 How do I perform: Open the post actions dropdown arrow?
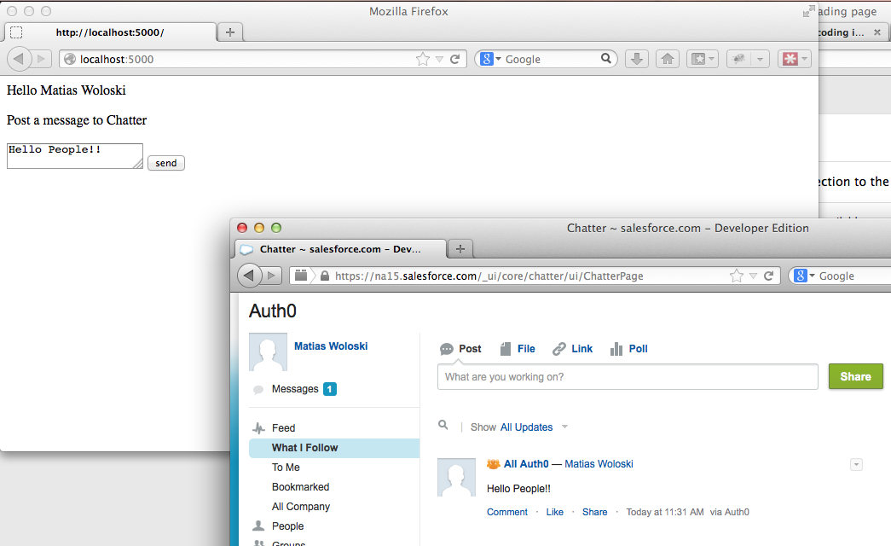pyautogui.click(x=856, y=464)
